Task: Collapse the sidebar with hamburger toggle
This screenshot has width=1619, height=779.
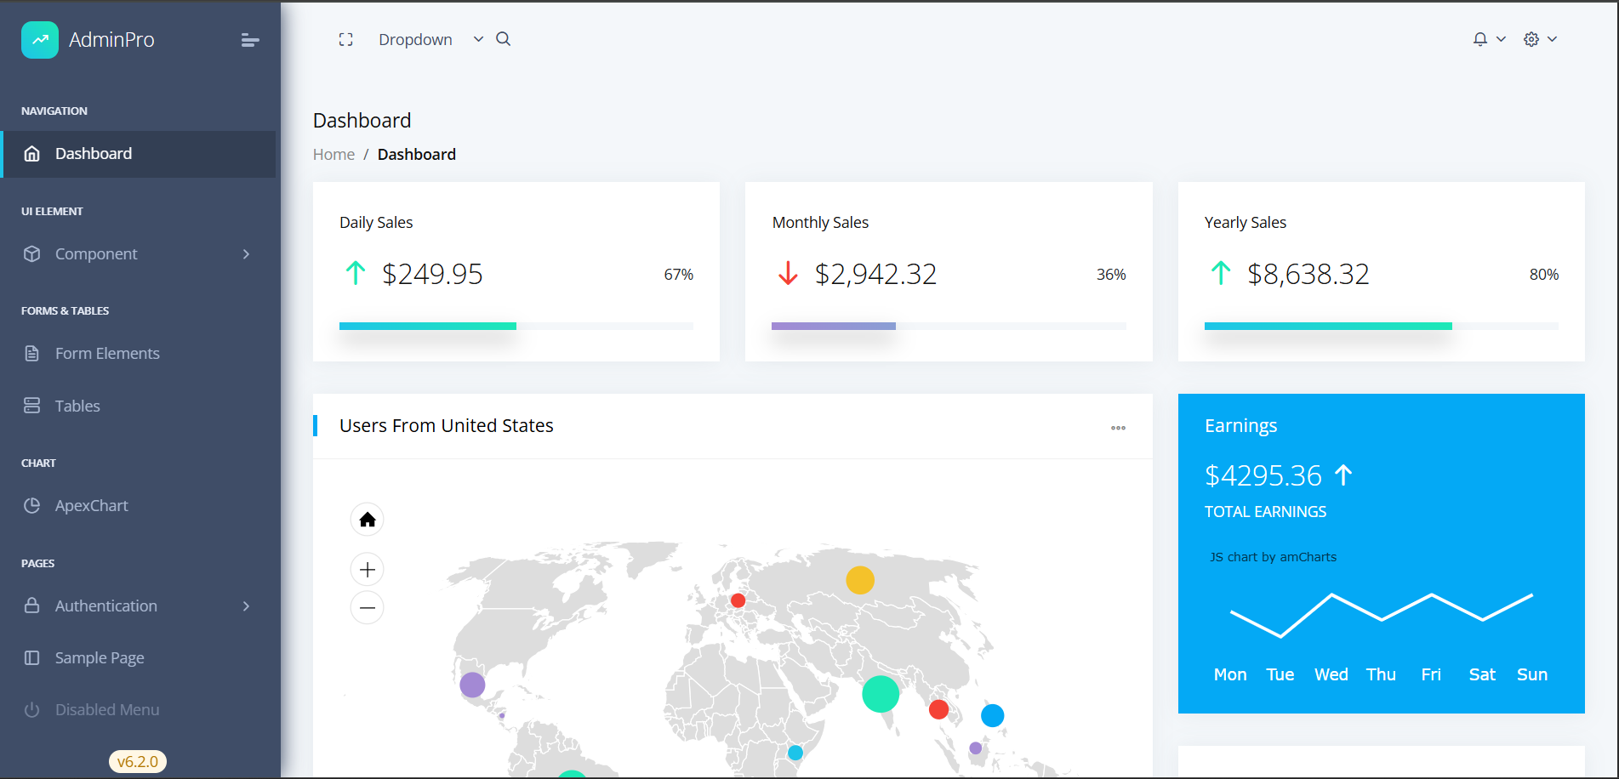Action: [249, 40]
